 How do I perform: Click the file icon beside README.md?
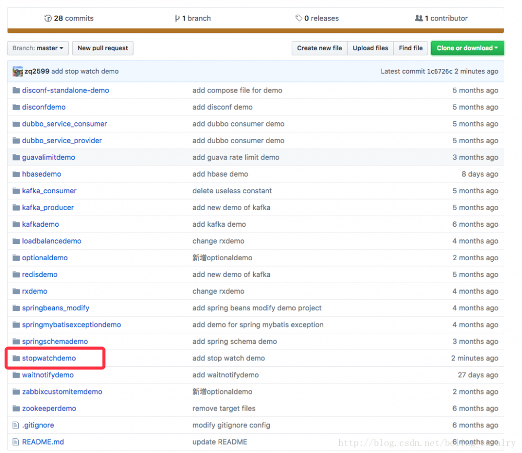click(16, 442)
